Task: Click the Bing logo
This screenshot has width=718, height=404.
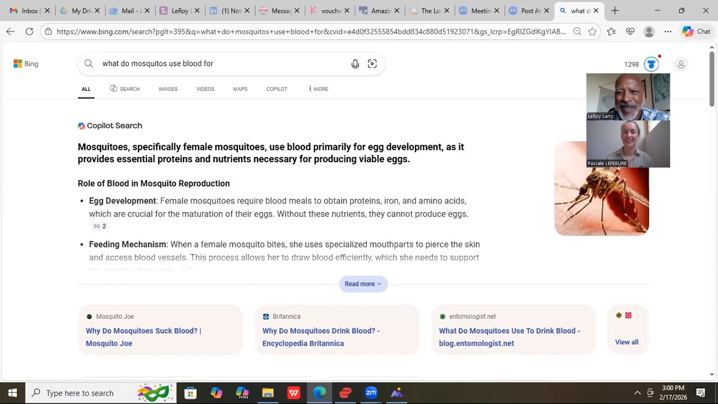Action: click(x=26, y=64)
